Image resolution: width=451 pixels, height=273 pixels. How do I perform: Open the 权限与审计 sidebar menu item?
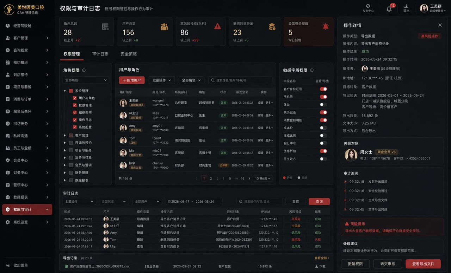click(27, 209)
